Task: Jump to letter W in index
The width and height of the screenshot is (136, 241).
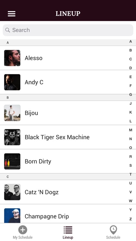Action: point(131,201)
